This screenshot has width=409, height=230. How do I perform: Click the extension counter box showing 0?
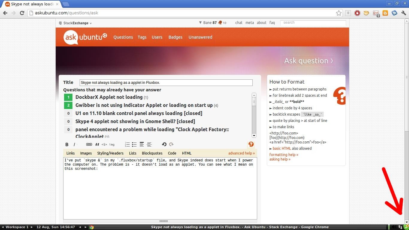click(x=348, y=13)
